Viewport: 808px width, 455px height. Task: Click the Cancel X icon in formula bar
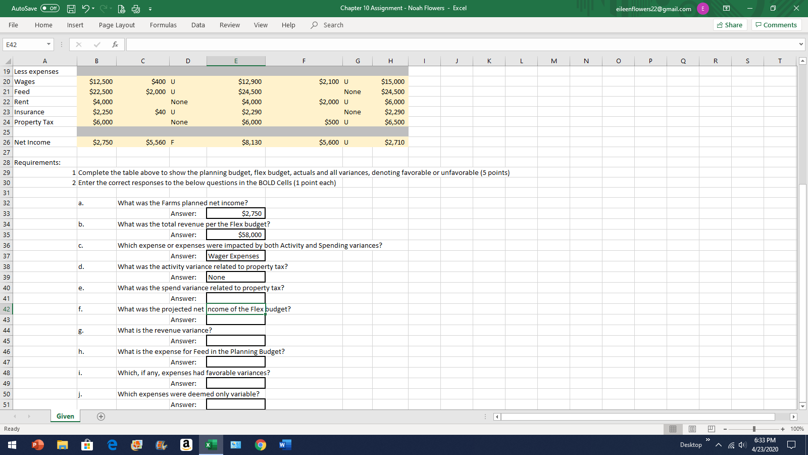[79, 44]
